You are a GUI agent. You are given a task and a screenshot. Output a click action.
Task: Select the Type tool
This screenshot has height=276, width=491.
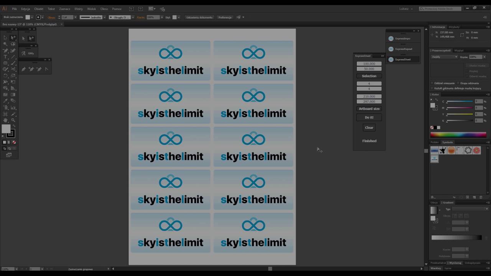tap(5, 57)
